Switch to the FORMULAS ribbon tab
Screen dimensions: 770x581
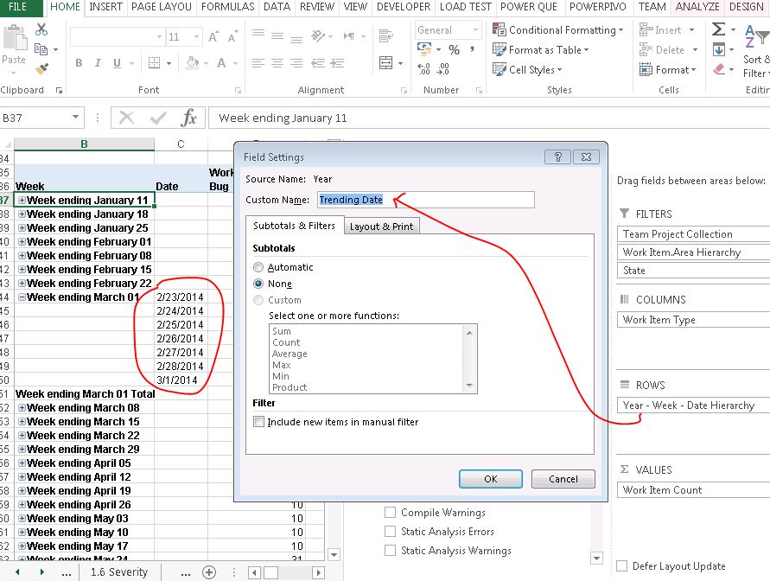(227, 7)
